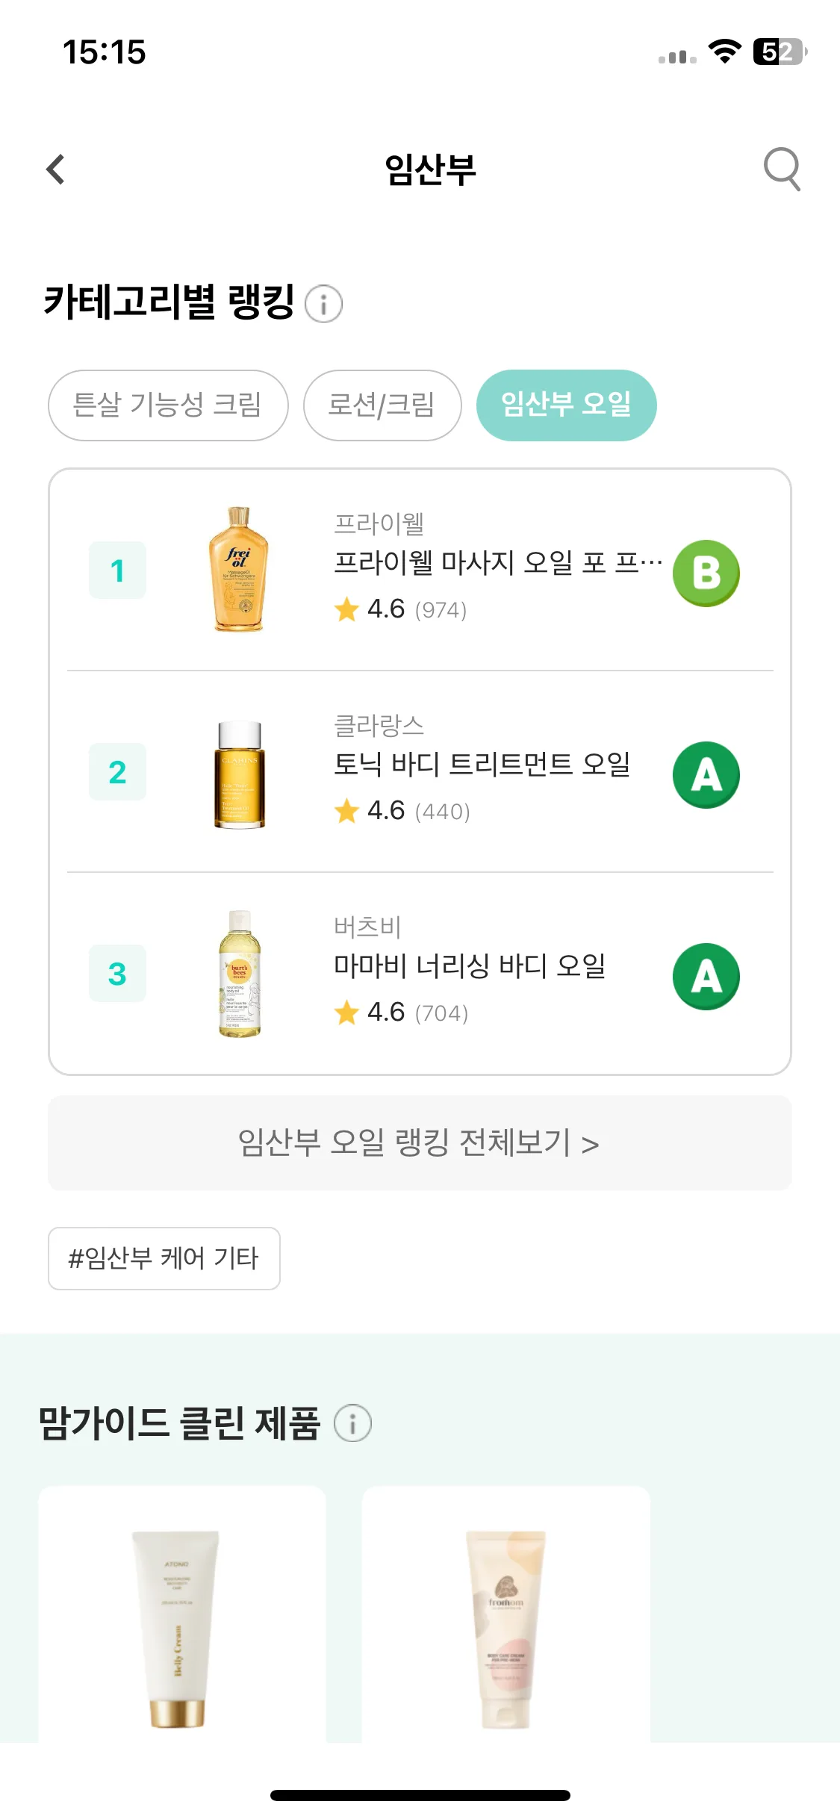The width and height of the screenshot is (840, 1819).
Task: Tap the A grade badge for 클라랑스
Action: [706, 774]
